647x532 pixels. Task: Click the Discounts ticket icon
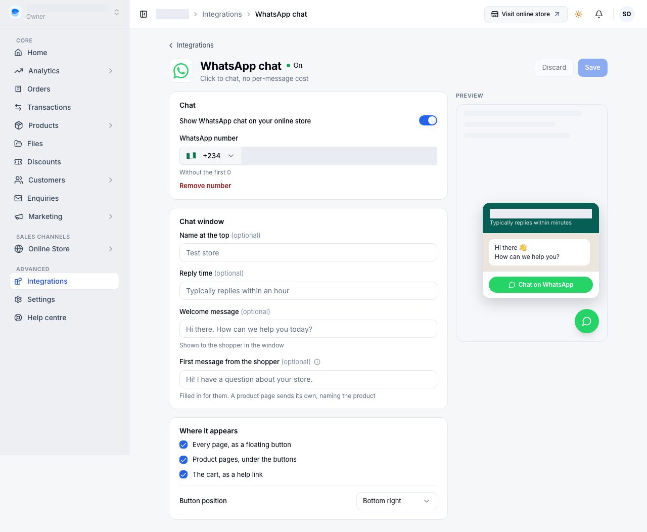pyautogui.click(x=18, y=162)
